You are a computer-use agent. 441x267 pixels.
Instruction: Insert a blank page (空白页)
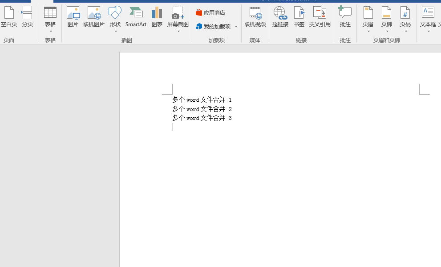coord(9,17)
